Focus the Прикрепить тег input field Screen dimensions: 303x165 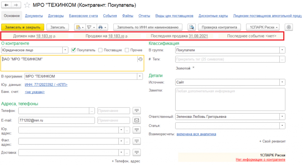coord(228,59)
